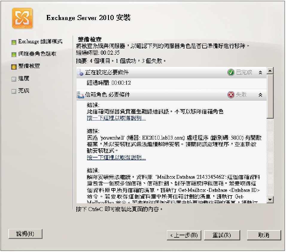286x252 pixels.
Task: Go back with the 上一步(B) button
Action: pos(184,235)
